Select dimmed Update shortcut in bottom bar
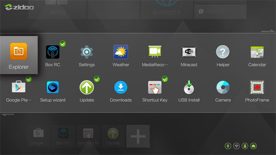The height and width of the screenshot is (155, 276). (x=113, y=136)
